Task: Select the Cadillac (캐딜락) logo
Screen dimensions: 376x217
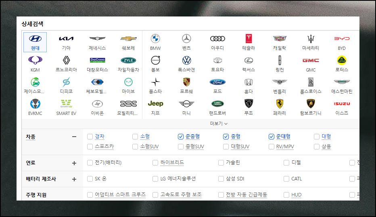Action: point(280,39)
